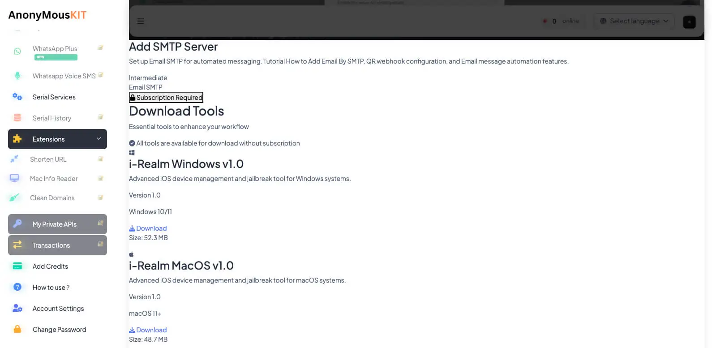Screen dimensions: 712x348
Task: Click the compress-arrows icon for Shorten URL
Action: (x=14, y=159)
